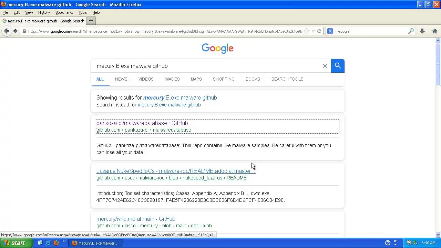Go back using the Back arrow

point(7,31)
